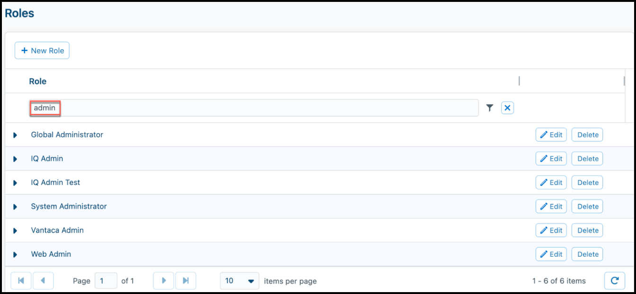The width and height of the screenshot is (636, 294).
Task: Open the items per page dropdown
Action: [x=239, y=281]
